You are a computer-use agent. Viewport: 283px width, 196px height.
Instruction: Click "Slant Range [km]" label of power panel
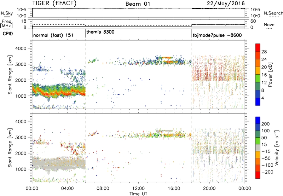[10, 75]
